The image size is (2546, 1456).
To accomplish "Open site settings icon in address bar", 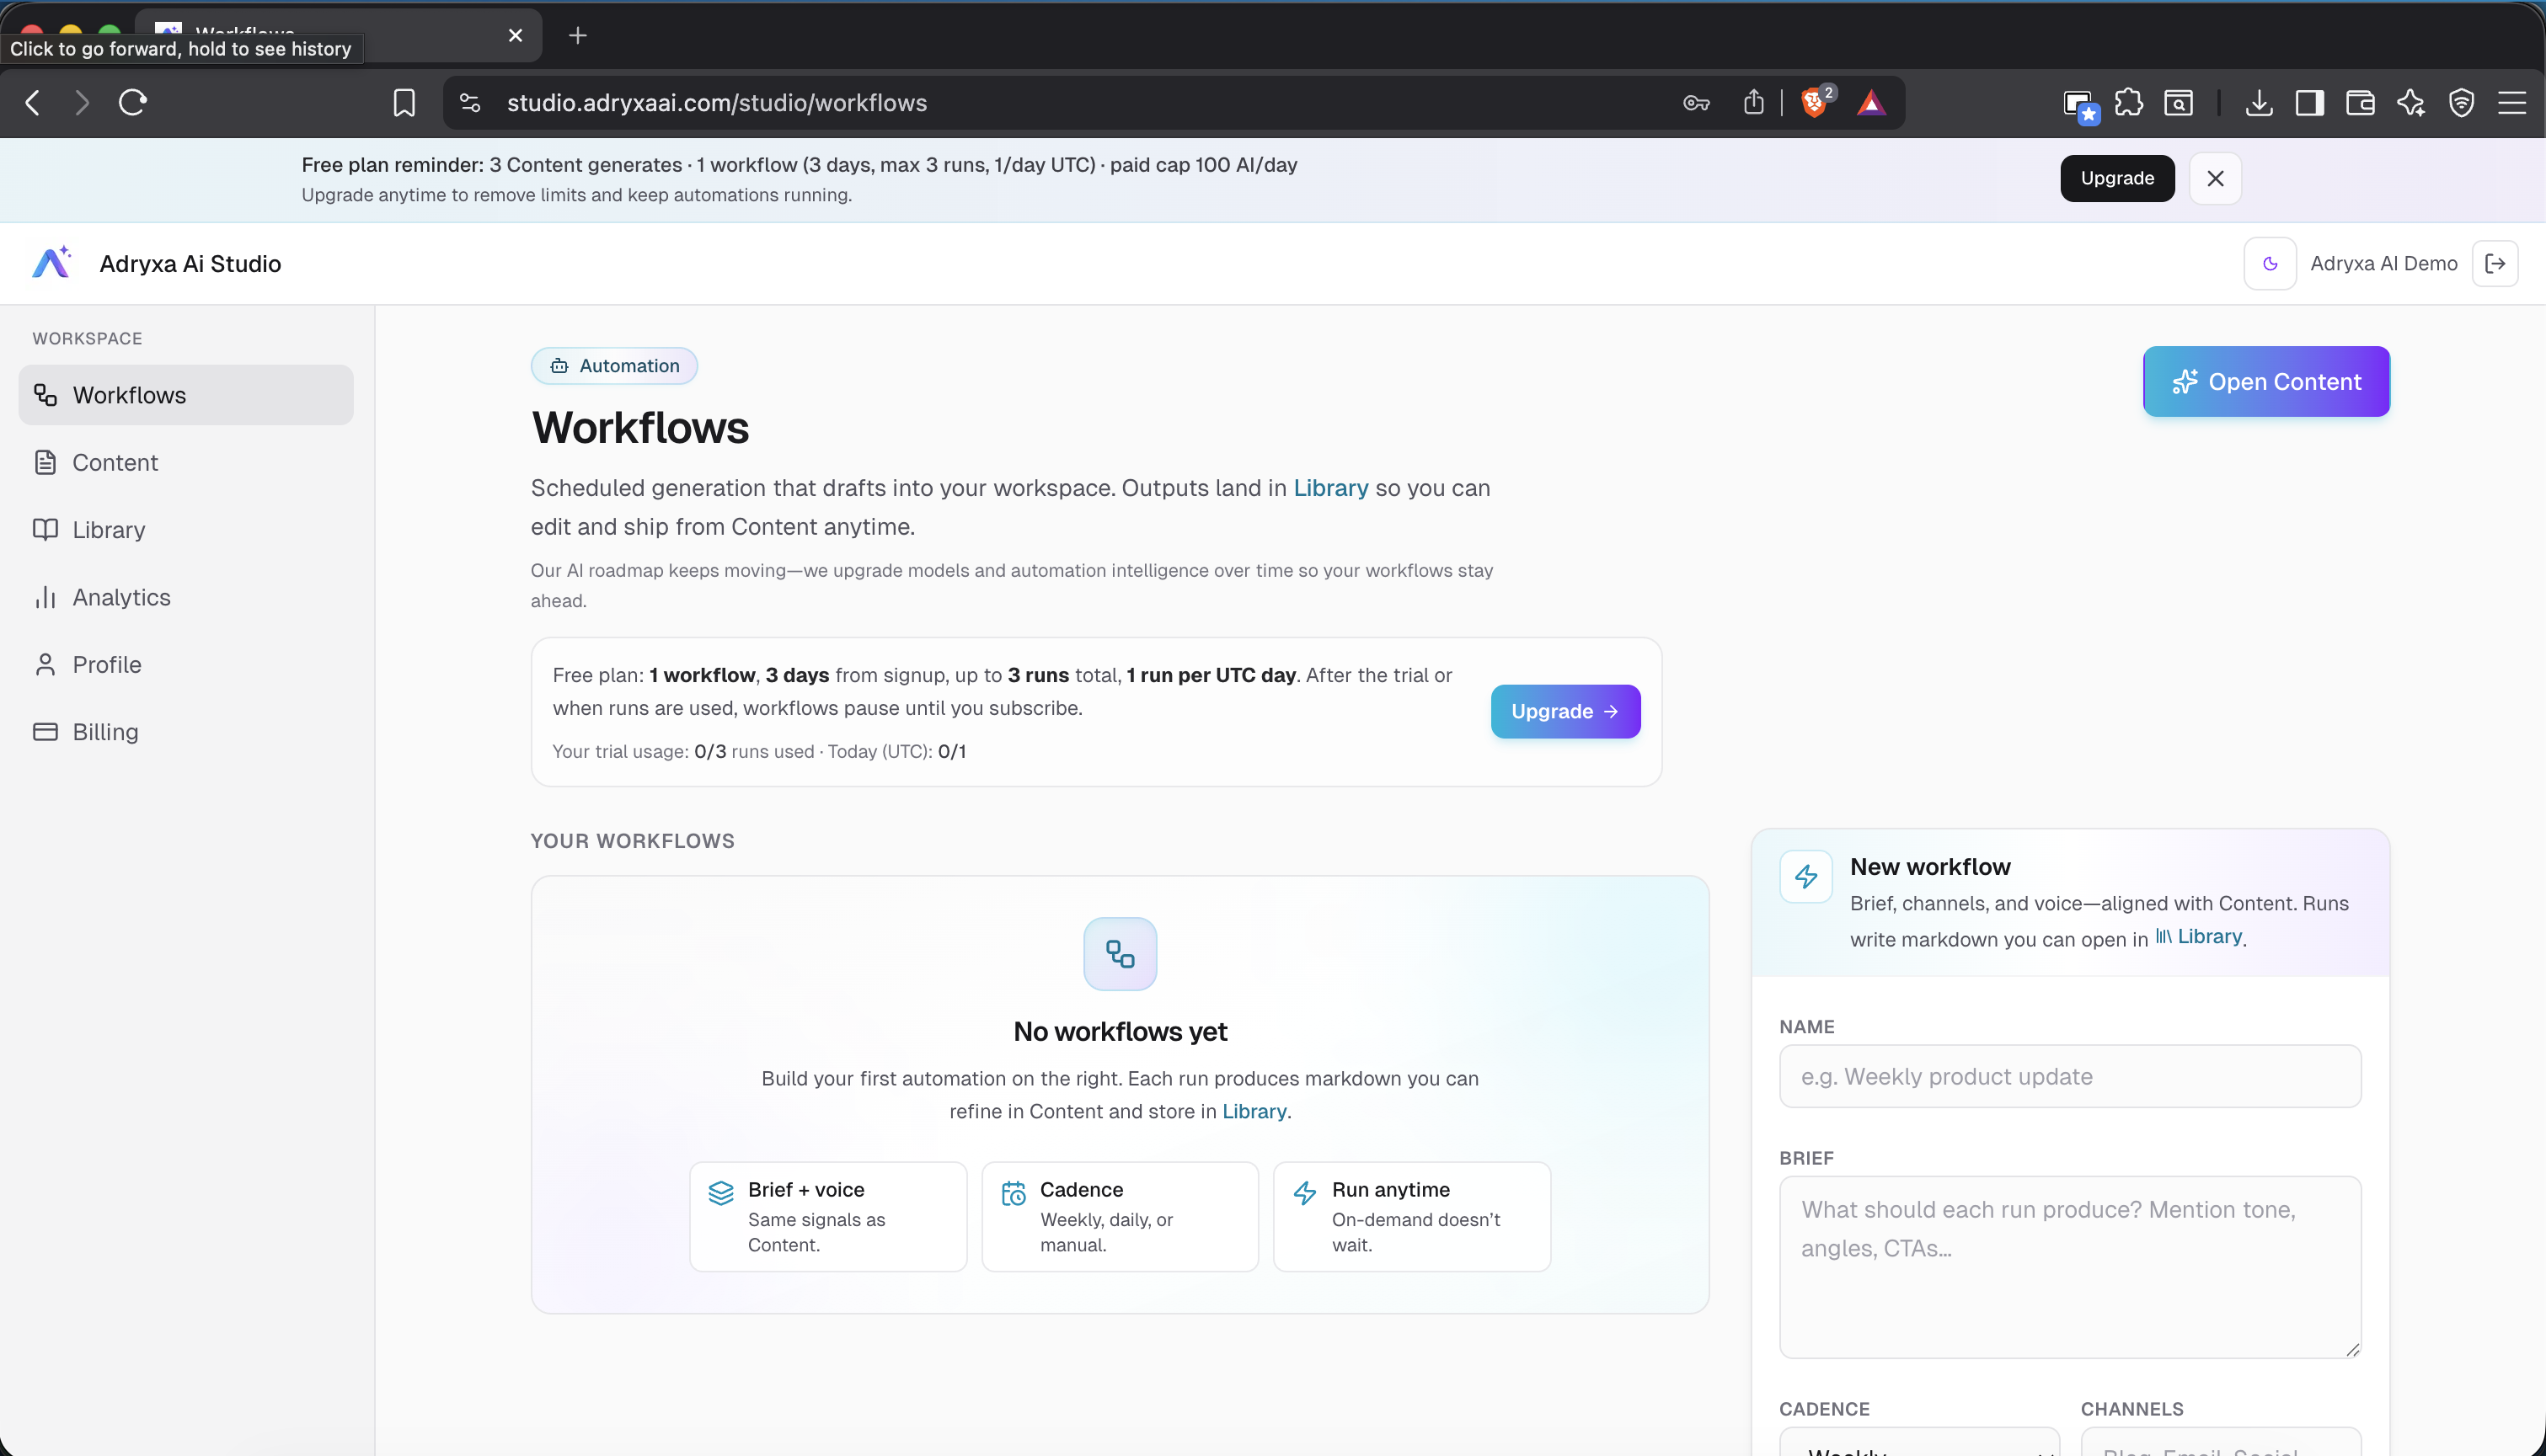I will (x=470, y=103).
